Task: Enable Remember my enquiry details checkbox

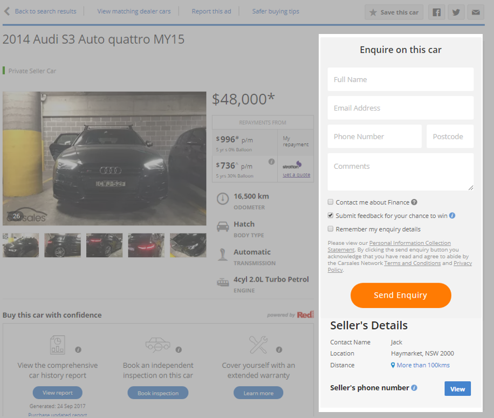Action: click(x=331, y=229)
